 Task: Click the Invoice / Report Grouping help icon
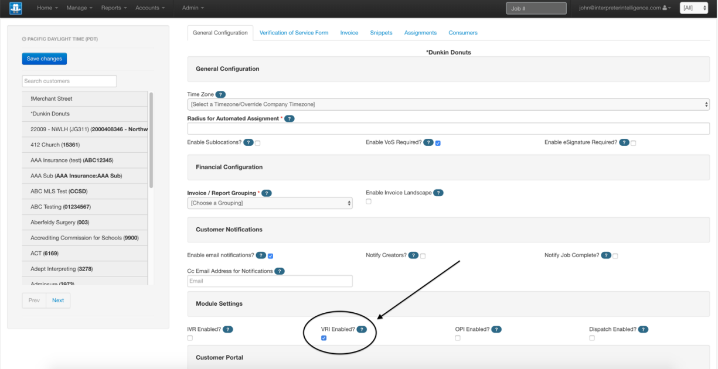(x=267, y=192)
